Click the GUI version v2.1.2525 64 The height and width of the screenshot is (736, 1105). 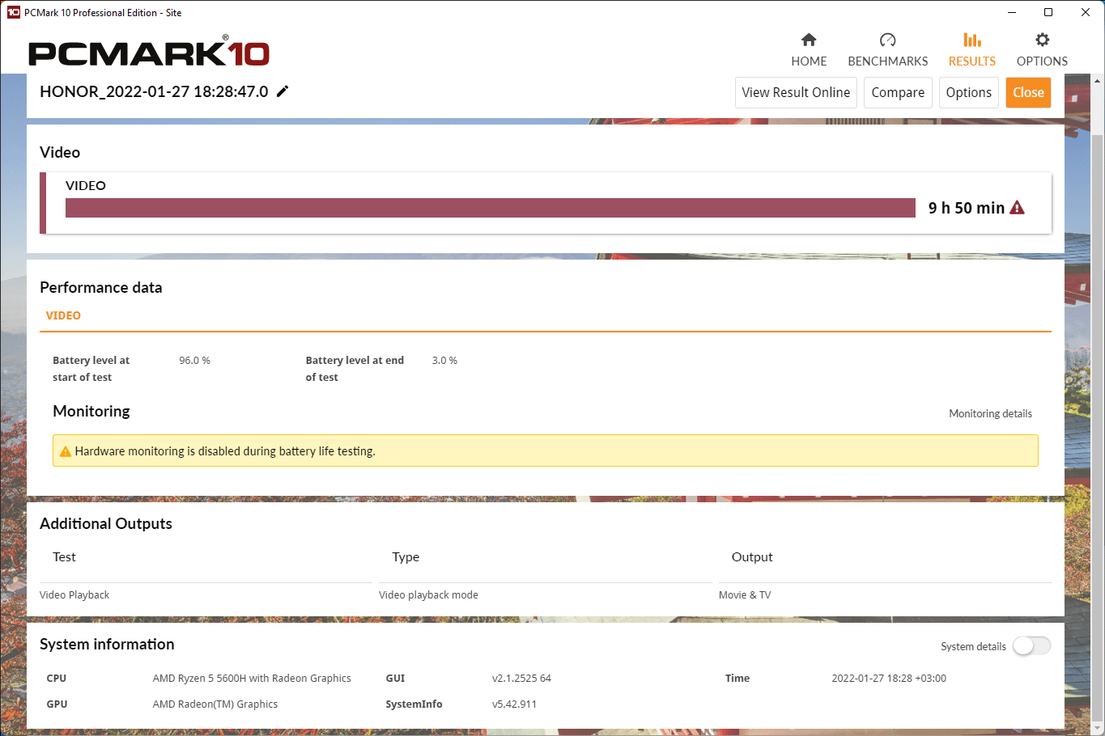coord(521,679)
